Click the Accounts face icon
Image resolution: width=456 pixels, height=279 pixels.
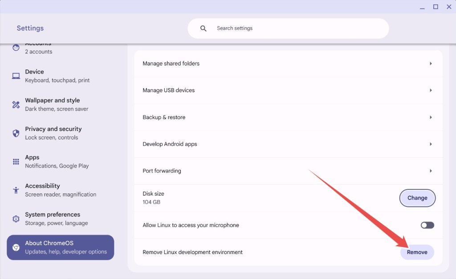[x=16, y=47]
